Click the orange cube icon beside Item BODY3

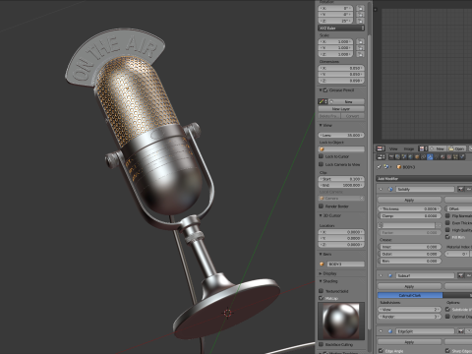[x=322, y=264]
